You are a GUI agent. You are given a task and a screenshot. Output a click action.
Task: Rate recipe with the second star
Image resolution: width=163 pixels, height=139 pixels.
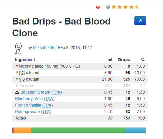click(120, 7)
